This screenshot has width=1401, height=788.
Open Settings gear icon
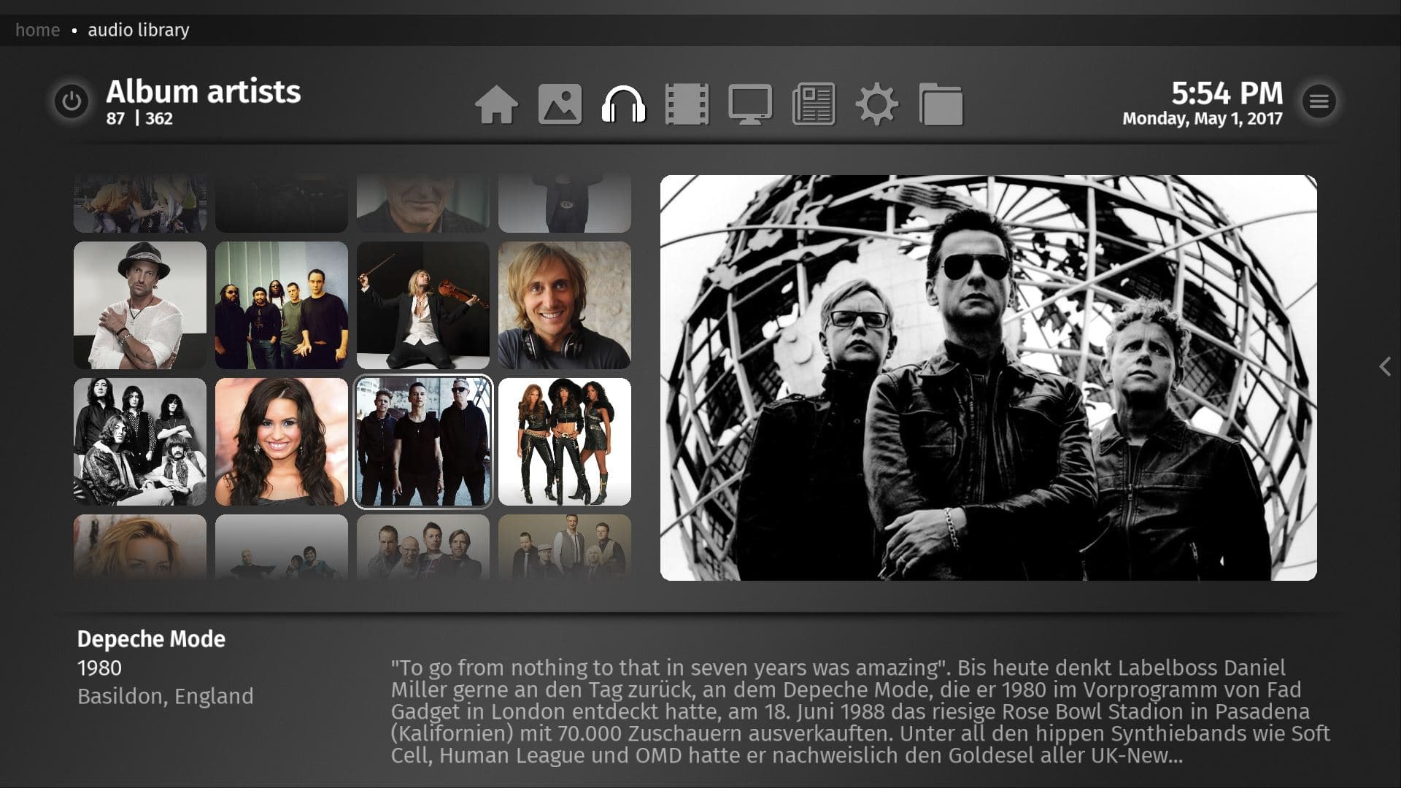pyautogui.click(x=876, y=104)
